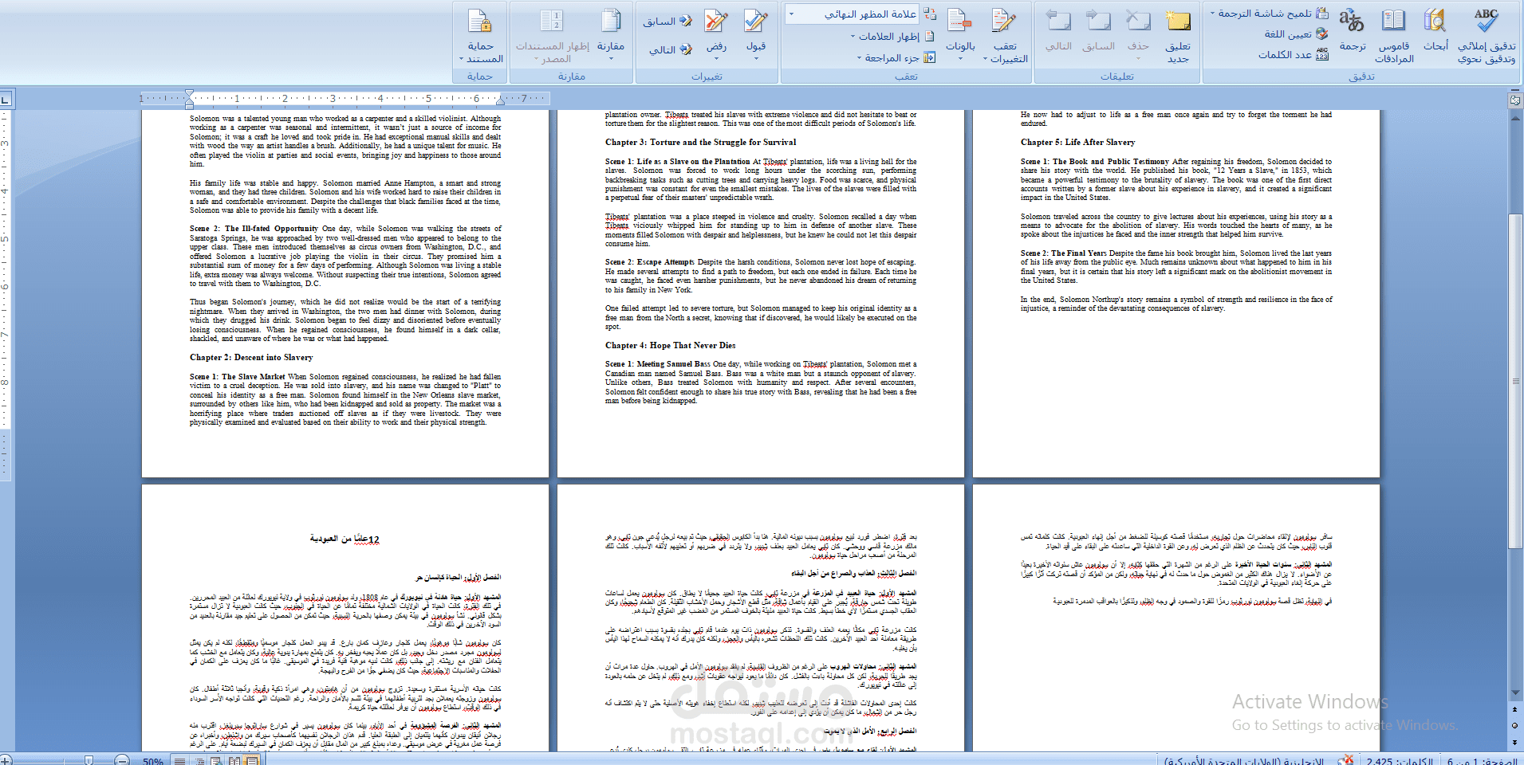Click the Arabic title '12 عامًا من العبودية'
1524x765 pixels.
(x=345, y=539)
